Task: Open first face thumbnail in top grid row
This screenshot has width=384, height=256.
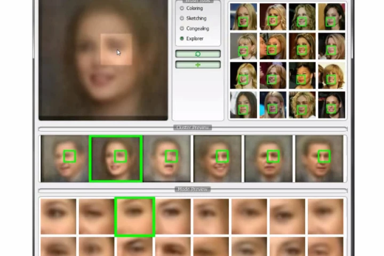Action: point(243,17)
